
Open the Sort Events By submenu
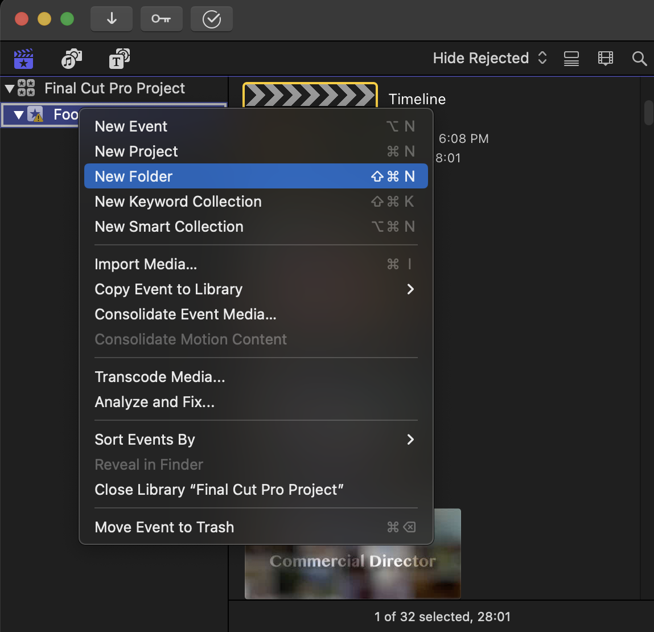tap(256, 440)
